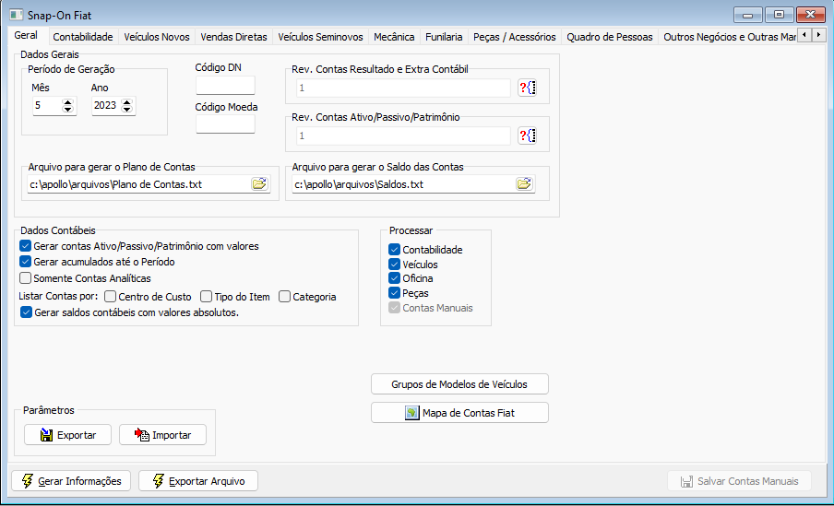834x506 pixels.
Task: Switch to Quadro de Pessoas tab
Action: click(610, 37)
